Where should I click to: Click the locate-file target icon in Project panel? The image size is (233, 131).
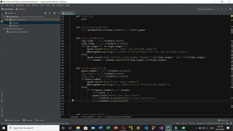point(46,13)
